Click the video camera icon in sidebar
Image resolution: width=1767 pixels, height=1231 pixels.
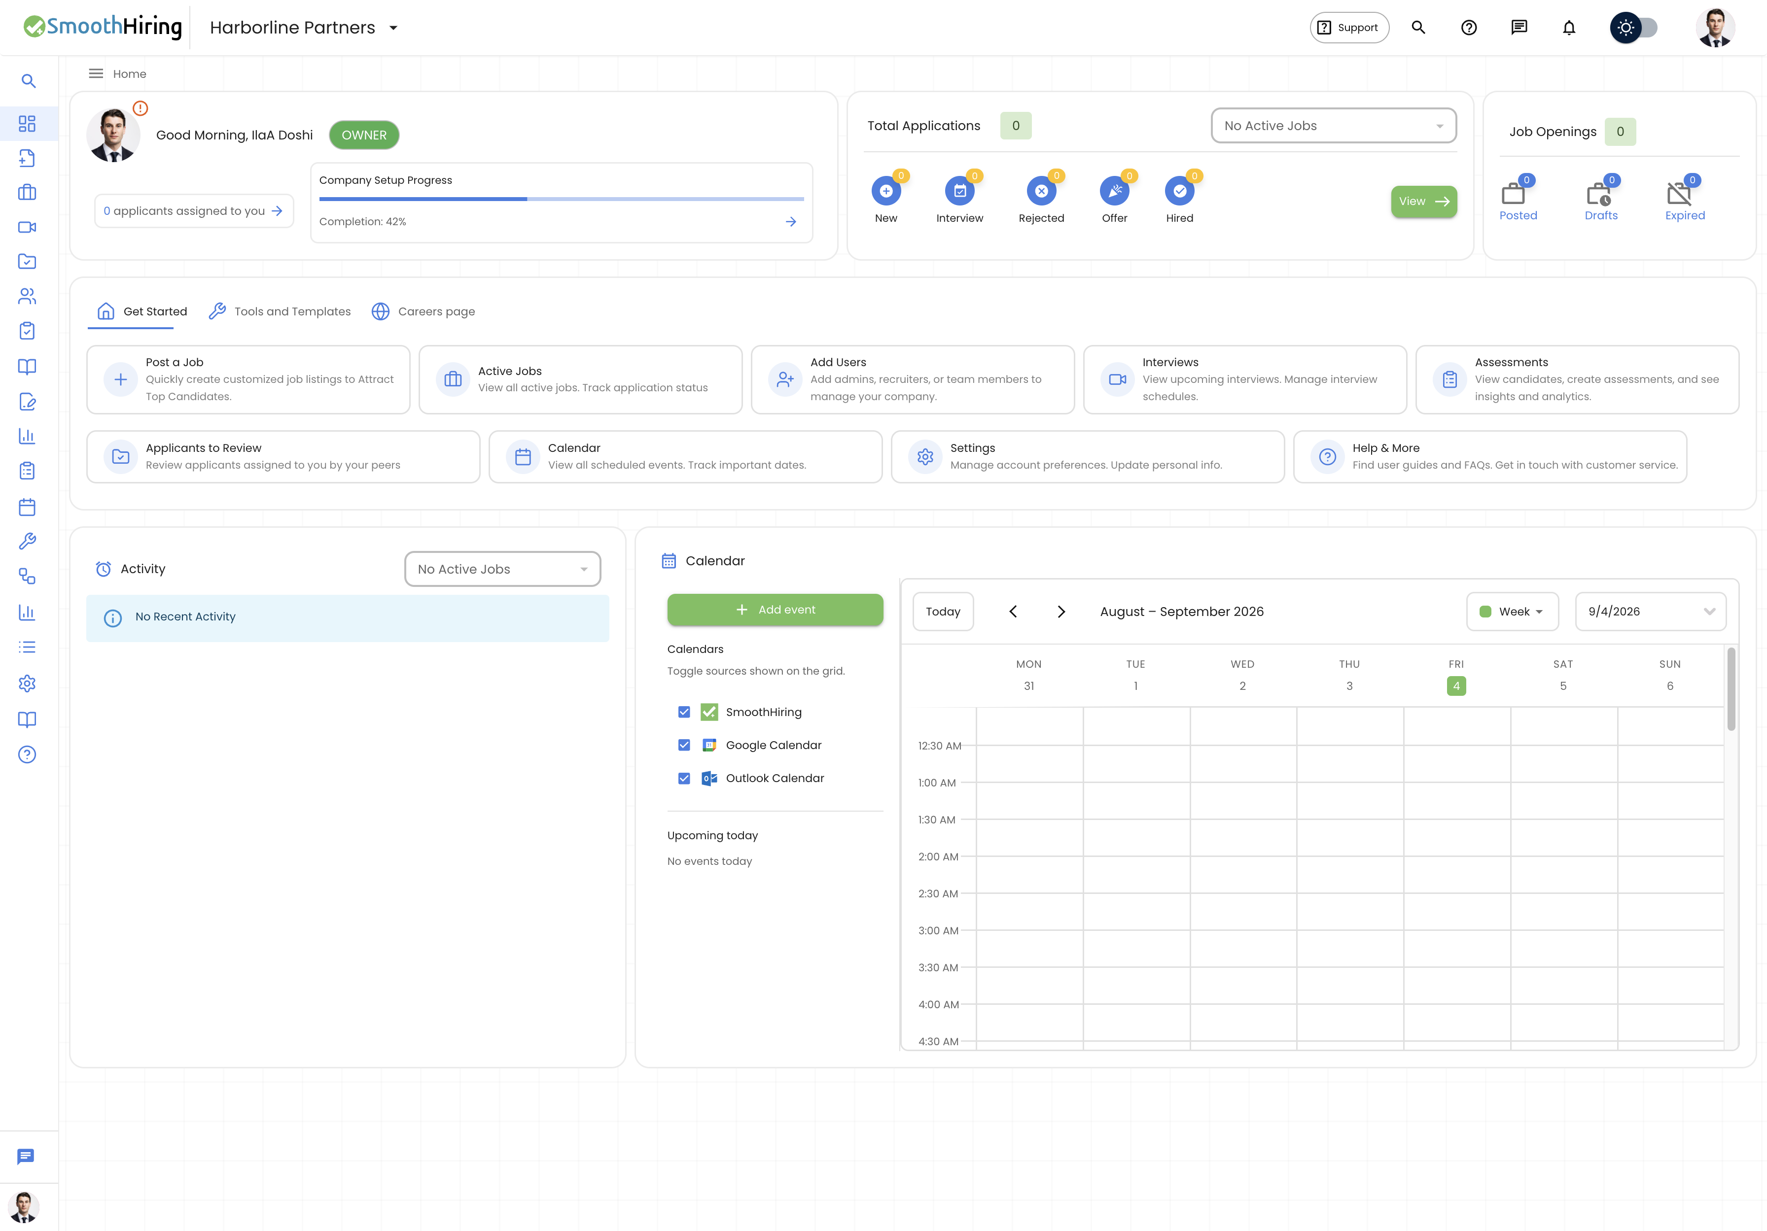[x=27, y=227]
